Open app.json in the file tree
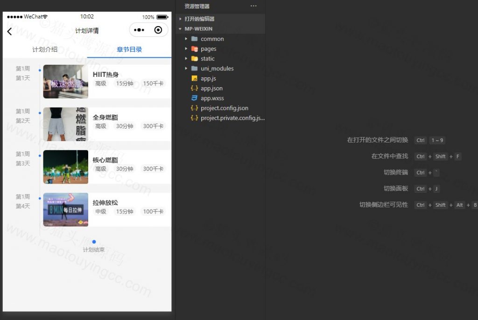The height and width of the screenshot is (320, 478). [x=211, y=88]
